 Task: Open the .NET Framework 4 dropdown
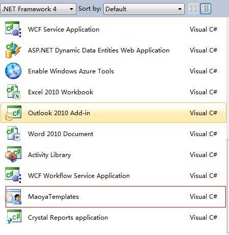click(x=38, y=9)
